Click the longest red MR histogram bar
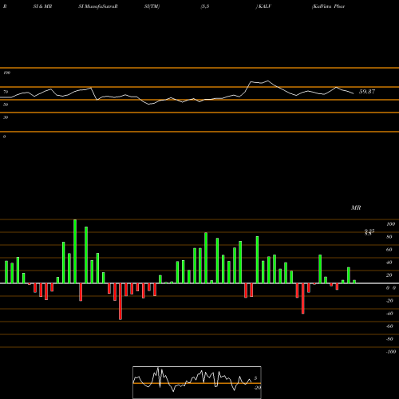The height and width of the screenshot is (399, 399). point(120,302)
